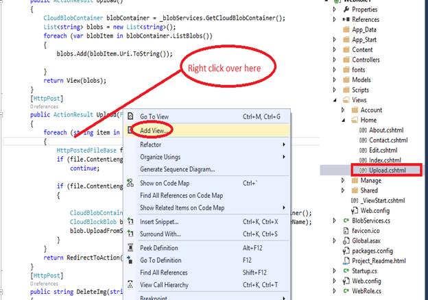
Task: Choose Go To View in the context menu
Action: pos(207,116)
